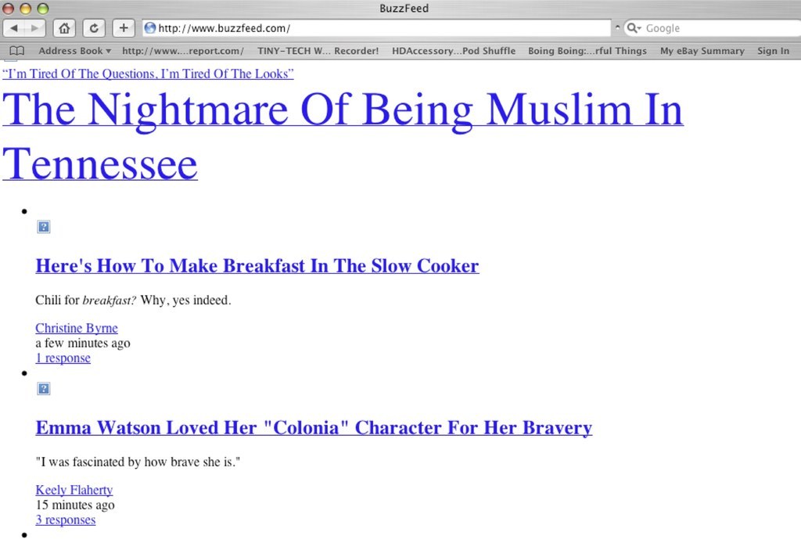Click the snapback arrow beside the address bar
Screen dimensions: 801x543
pos(617,27)
